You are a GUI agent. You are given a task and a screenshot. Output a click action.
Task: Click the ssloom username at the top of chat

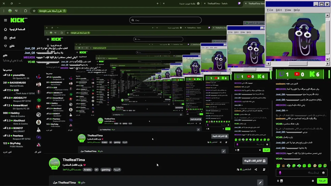(x=281, y=84)
